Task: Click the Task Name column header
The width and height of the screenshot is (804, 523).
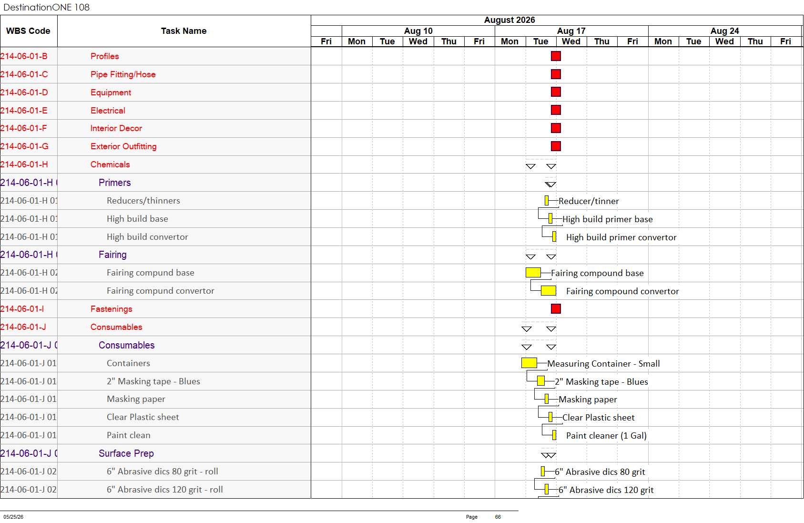Action: tap(183, 31)
